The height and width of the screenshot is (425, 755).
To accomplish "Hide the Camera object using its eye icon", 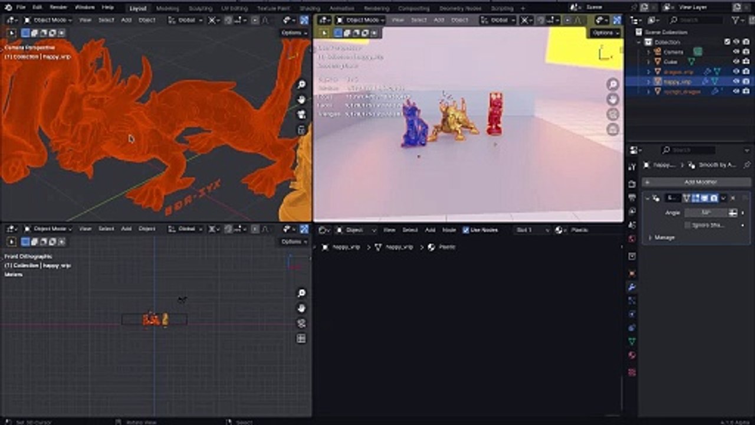I will (x=736, y=52).
